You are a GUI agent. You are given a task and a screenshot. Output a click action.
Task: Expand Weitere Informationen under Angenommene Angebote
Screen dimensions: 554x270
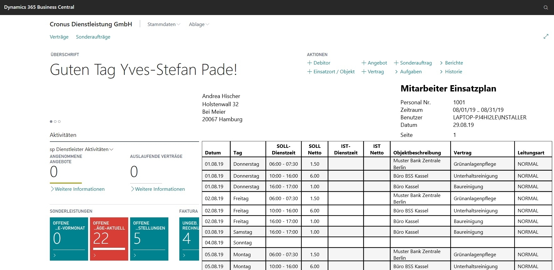pos(77,189)
